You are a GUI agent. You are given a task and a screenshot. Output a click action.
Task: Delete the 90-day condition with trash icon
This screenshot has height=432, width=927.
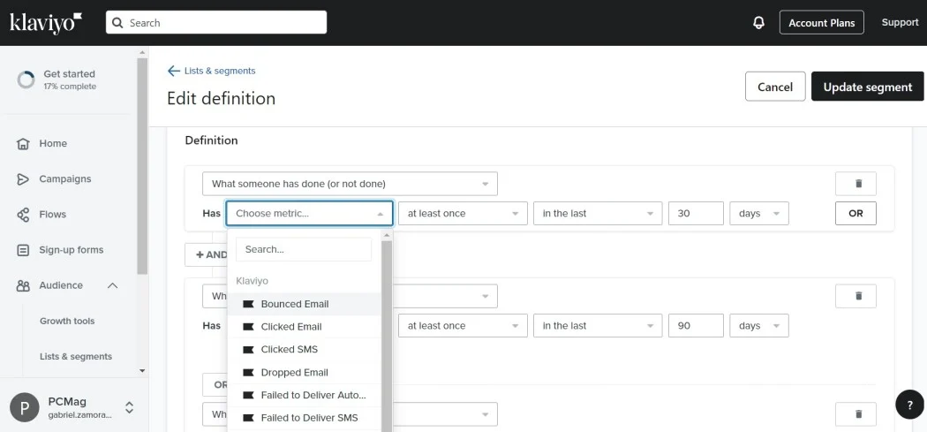click(x=855, y=296)
